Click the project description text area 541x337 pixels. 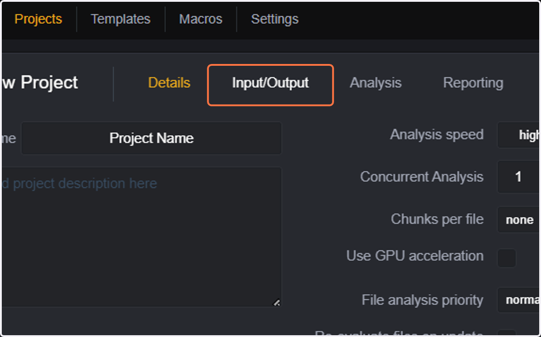142,237
